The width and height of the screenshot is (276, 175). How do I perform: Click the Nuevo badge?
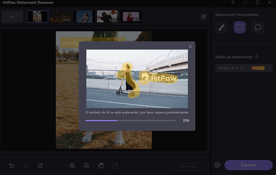[258, 68]
